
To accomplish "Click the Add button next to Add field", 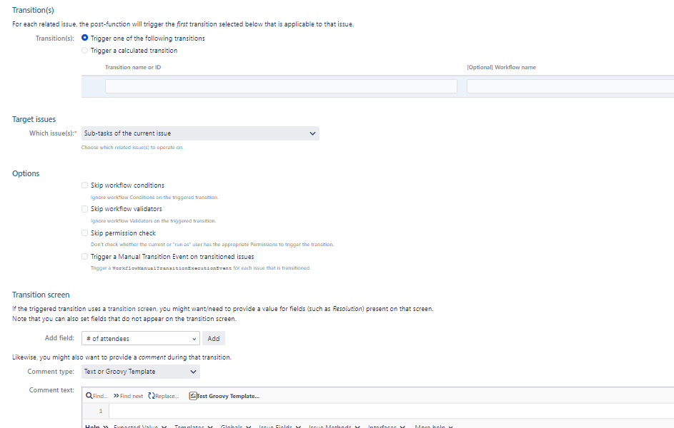I will click(214, 338).
